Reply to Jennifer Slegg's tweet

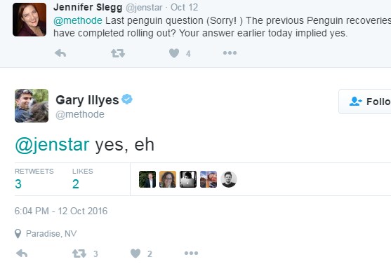pos(60,53)
